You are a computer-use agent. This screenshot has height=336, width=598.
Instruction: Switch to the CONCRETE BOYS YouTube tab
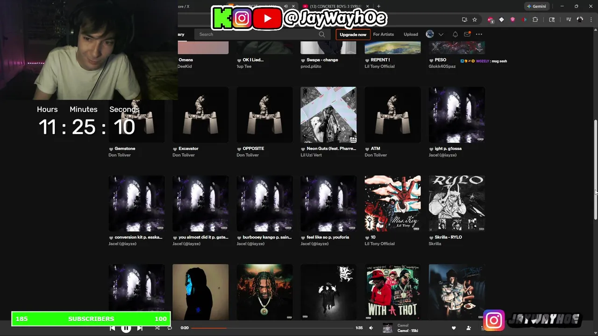(x=335, y=7)
